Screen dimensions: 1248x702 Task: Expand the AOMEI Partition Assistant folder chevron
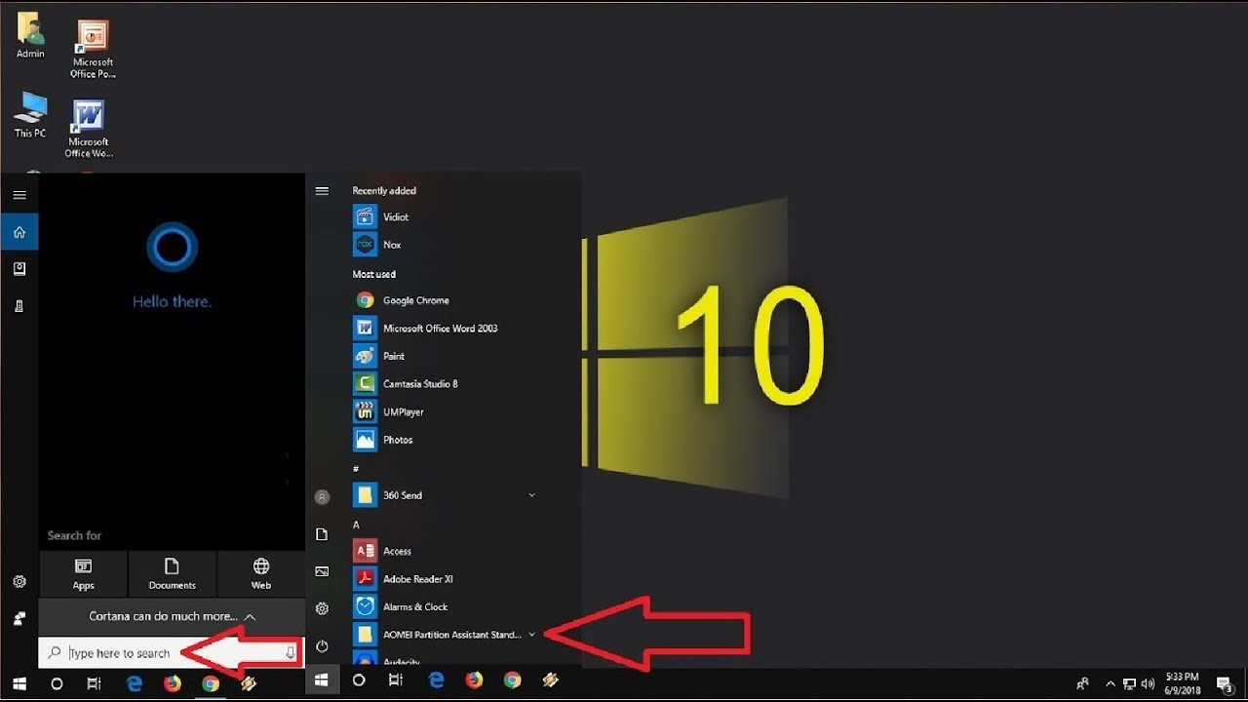point(531,635)
